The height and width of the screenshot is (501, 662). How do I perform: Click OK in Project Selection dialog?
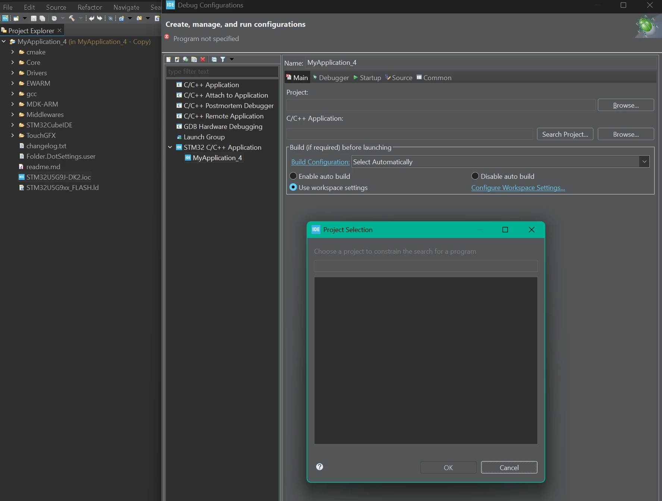pyautogui.click(x=448, y=467)
